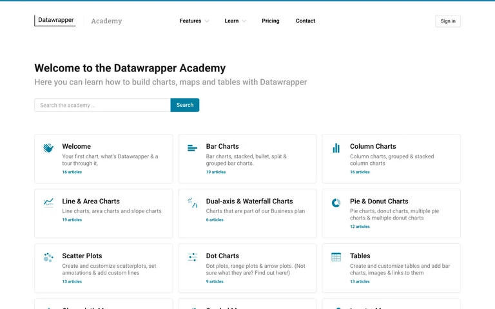Click '12 articles' under Pie & Donut Charts

[x=360, y=227]
